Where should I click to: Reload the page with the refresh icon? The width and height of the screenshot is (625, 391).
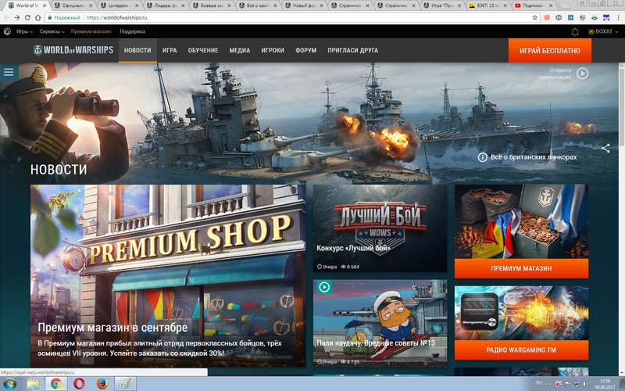tap(27, 17)
